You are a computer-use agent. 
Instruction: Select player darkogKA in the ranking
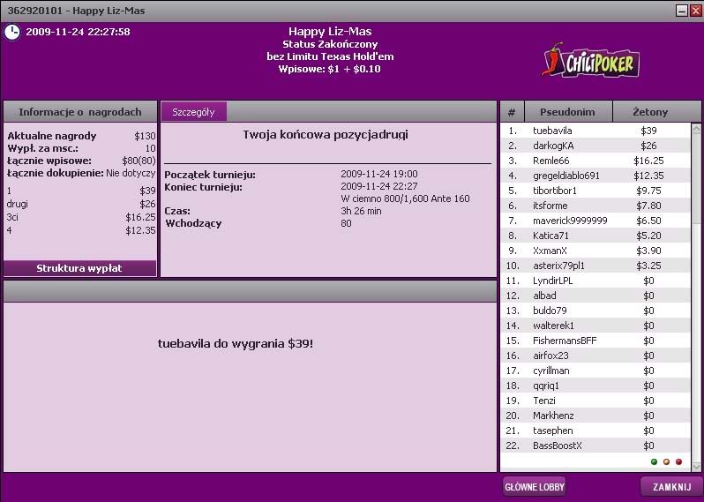[553, 146]
